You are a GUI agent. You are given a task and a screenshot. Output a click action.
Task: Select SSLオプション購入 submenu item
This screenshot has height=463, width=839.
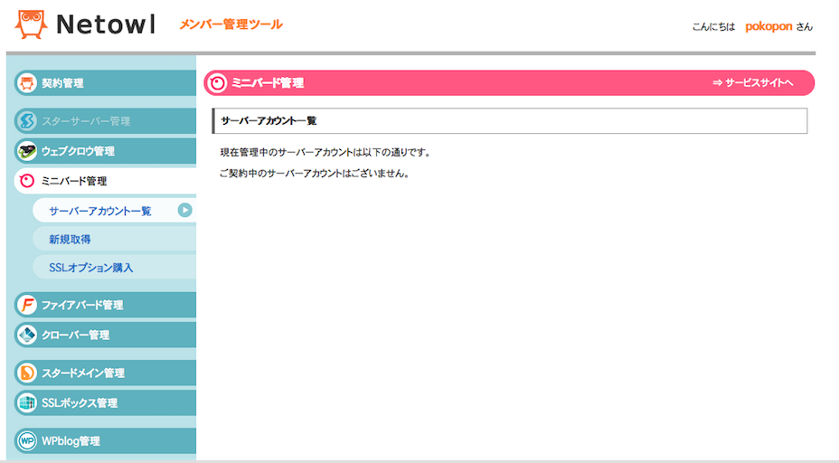[x=115, y=267]
